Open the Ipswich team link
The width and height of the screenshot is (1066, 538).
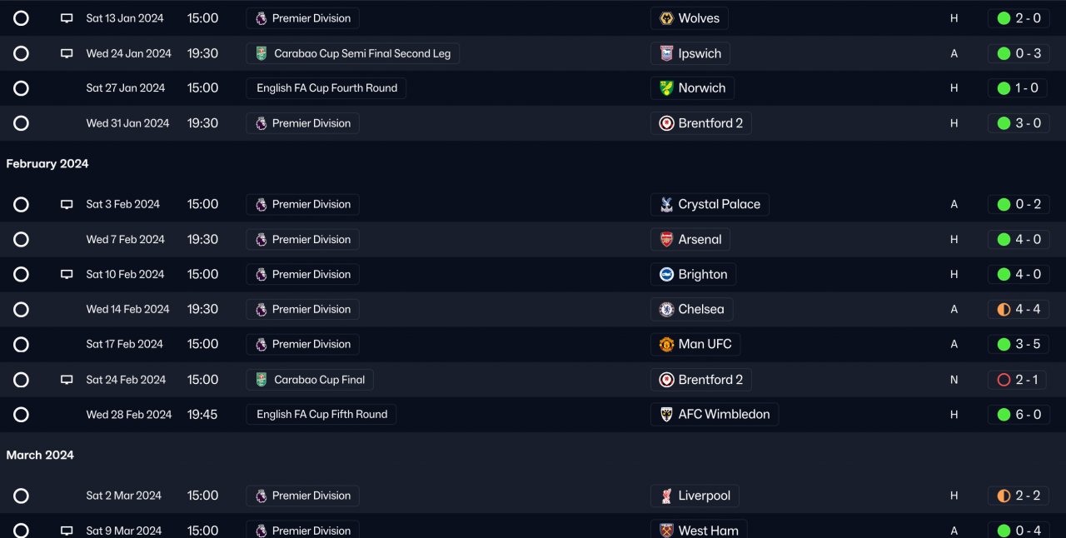click(690, 53)
